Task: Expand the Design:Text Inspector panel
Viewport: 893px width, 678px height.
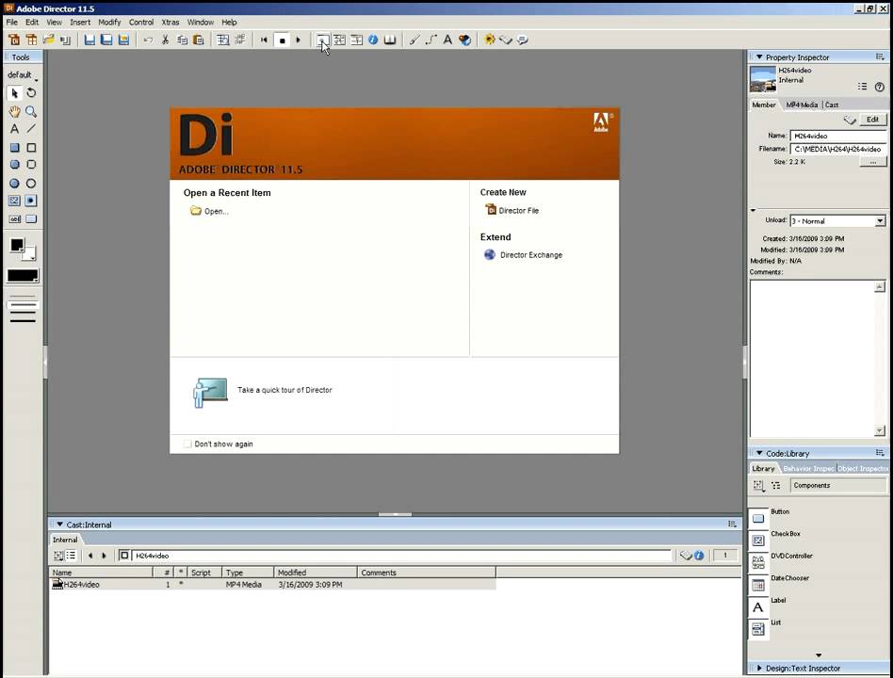Action: click(759, 669)
